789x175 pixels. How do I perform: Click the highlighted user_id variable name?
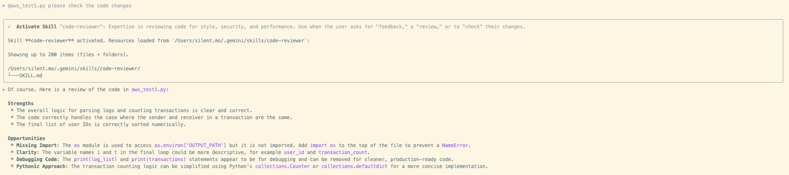(294, 152)
